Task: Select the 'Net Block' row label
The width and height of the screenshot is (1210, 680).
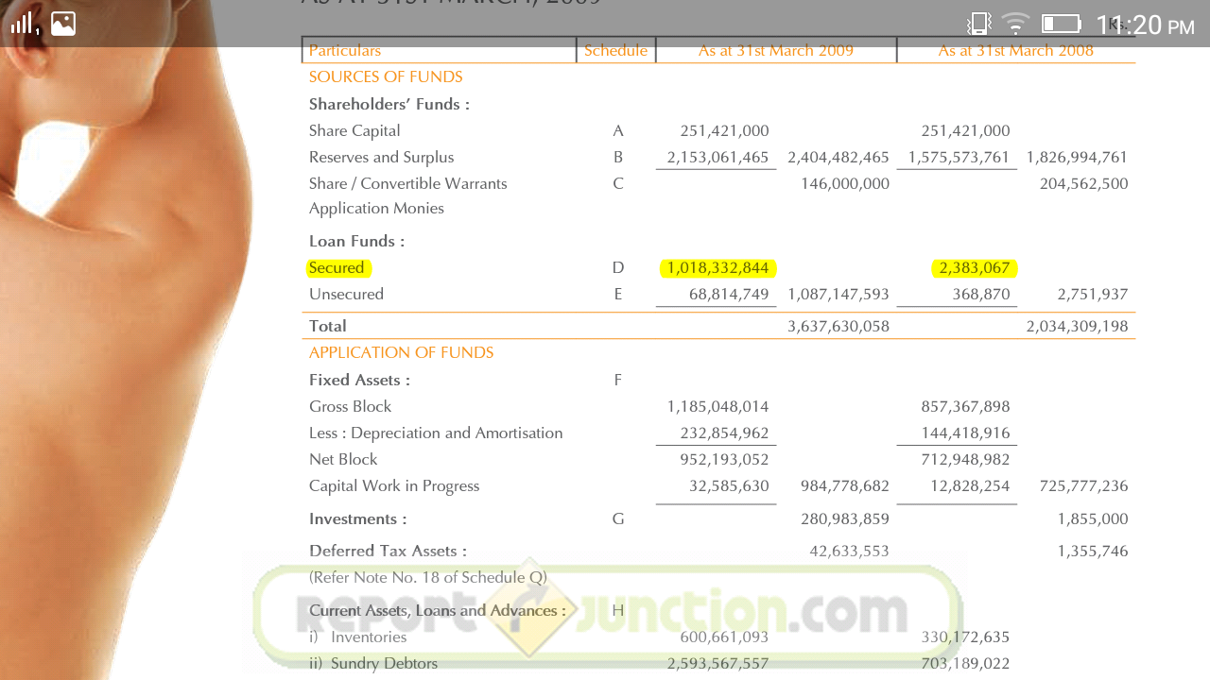Action: (343, 459)
